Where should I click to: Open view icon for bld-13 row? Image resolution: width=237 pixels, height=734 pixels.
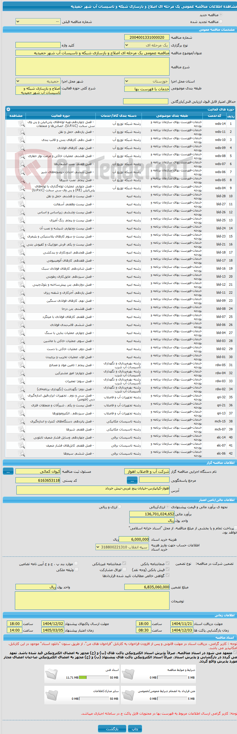pos(21,276)
